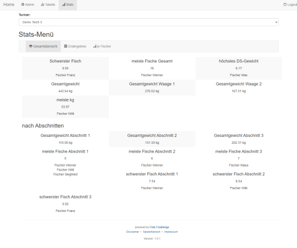This screenshot has width=297, height=248.
Task: Open the Impressum footer link
Action: 171,232
